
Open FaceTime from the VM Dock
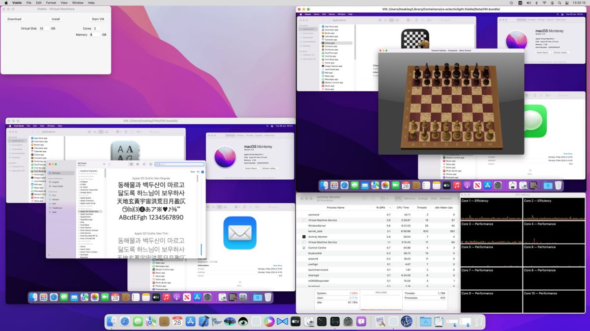coord(397,186)
